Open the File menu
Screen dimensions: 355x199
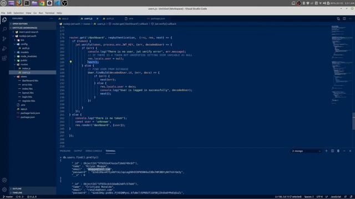coord(3,13)
